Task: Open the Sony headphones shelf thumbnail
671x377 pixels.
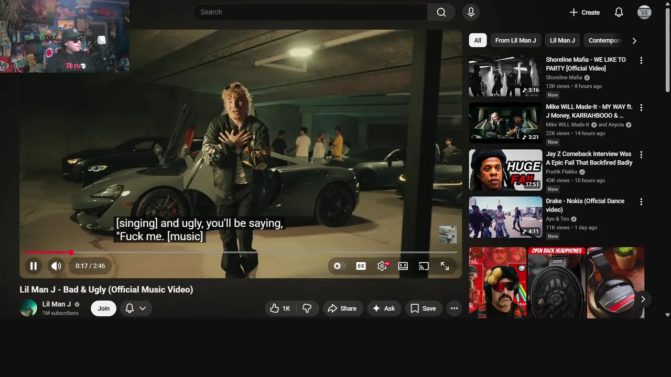Action: 615,283
